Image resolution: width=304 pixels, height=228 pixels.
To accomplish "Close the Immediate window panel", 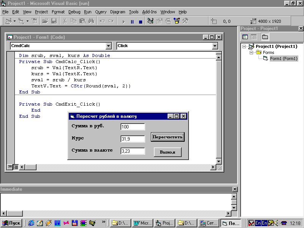I will tap(234, 189).
